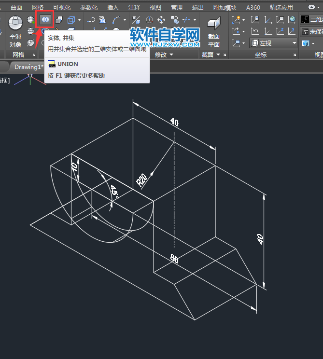Open the 未保存 view dropdown list

pyautogui.click(x=311, y=31)
